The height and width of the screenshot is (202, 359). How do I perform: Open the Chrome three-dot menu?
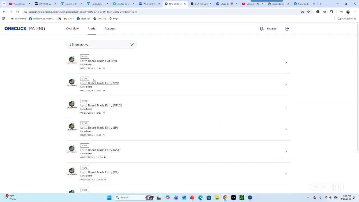click(x=355, y=12)
